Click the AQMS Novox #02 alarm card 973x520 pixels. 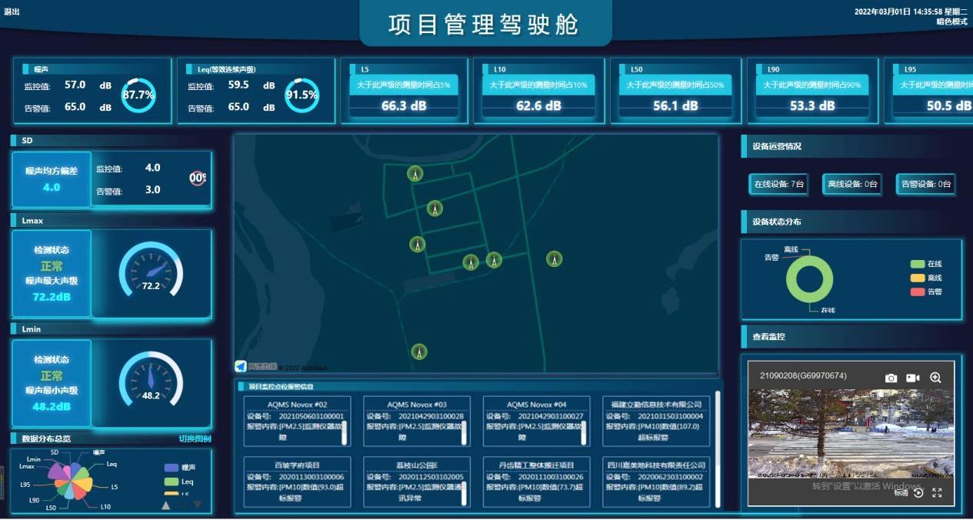click(x=296, y=422)
